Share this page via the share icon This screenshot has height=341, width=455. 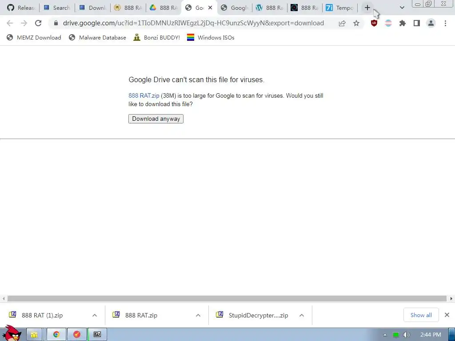tap(342, 23)
